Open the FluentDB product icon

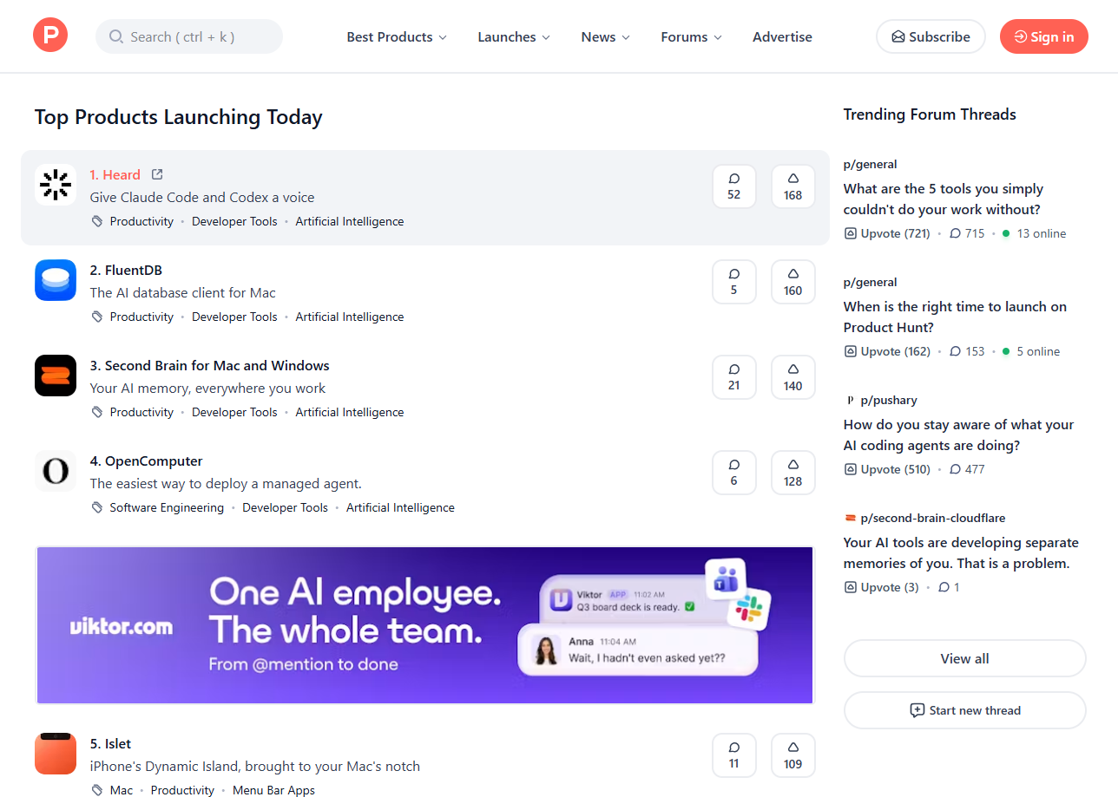tap(56, 280)
